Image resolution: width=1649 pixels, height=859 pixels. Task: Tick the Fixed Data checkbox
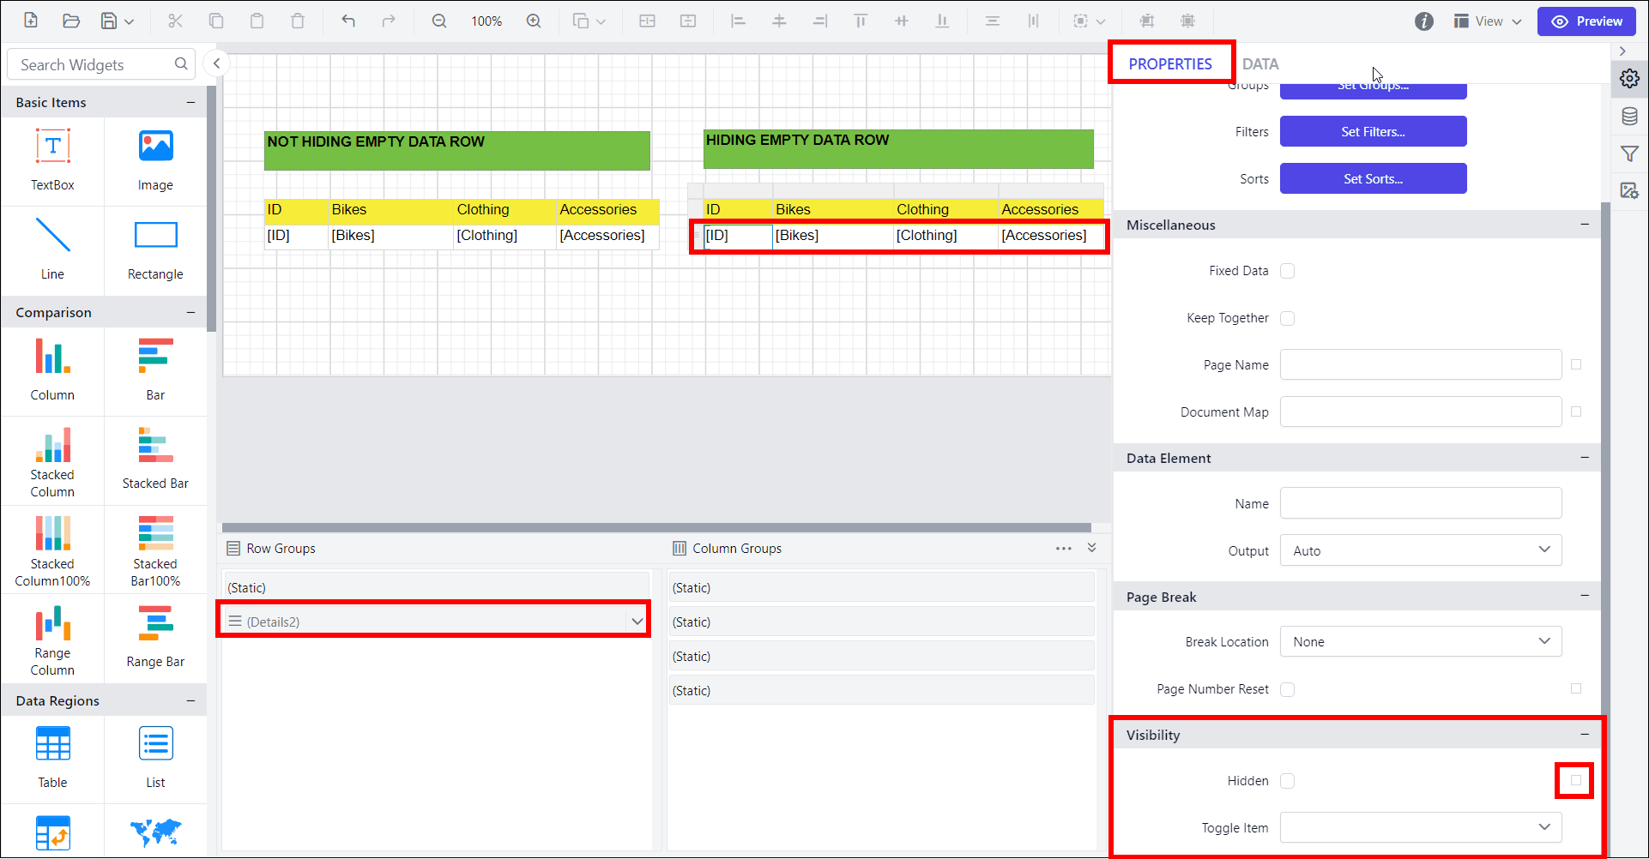[x=1287, y=271]
